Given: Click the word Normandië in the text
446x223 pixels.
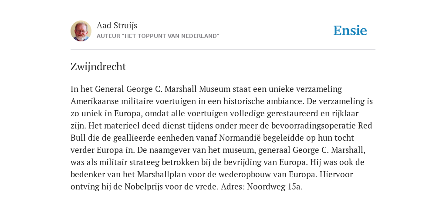Looking at the screenshot, I should (240, 138).
